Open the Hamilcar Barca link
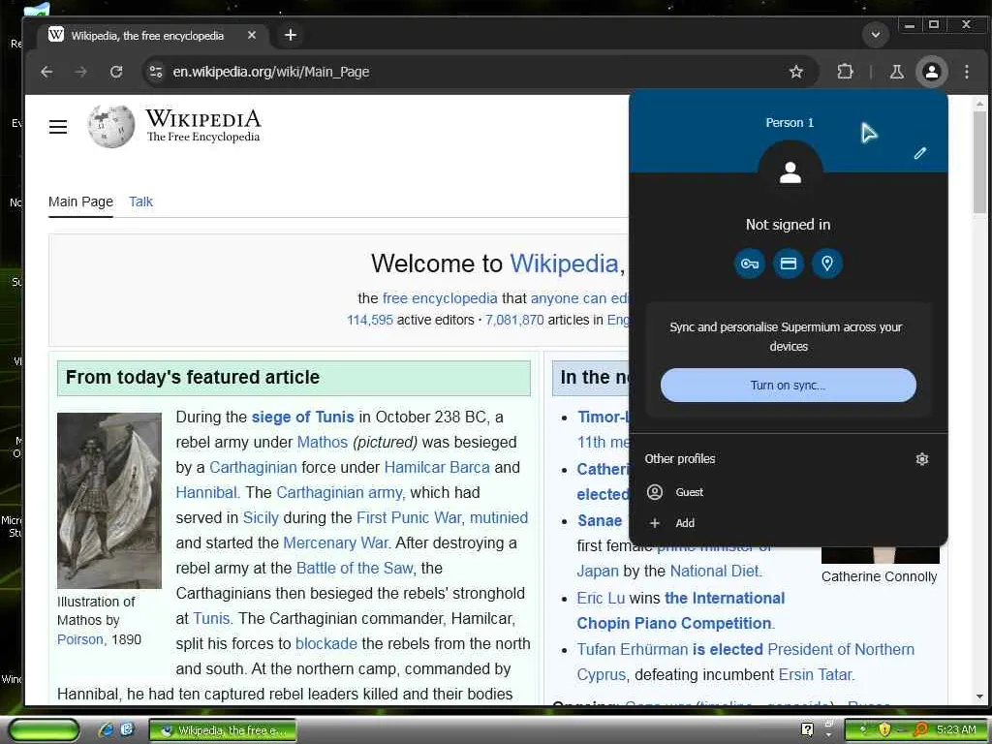Image resolution: width=992 pixels, height=744 pixels. tap(437, 468)
